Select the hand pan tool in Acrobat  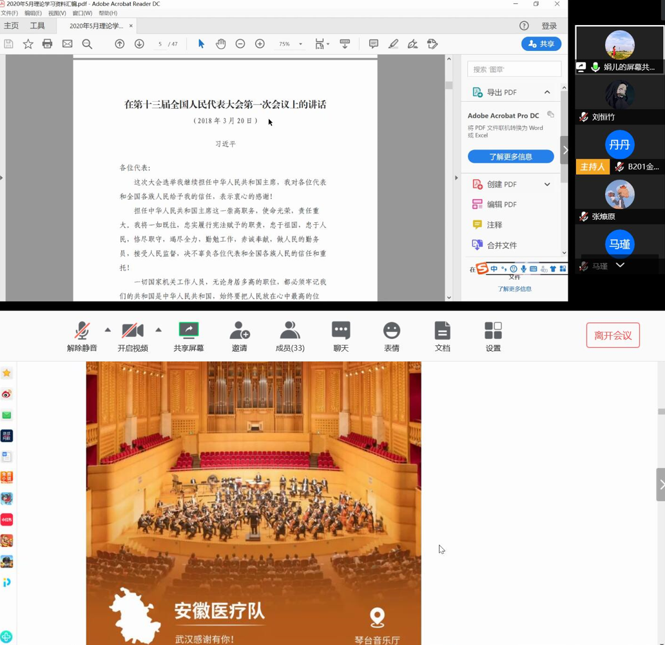[220, 44]
